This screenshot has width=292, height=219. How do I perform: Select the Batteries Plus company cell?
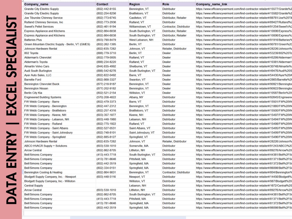click(x=60, y=40)
